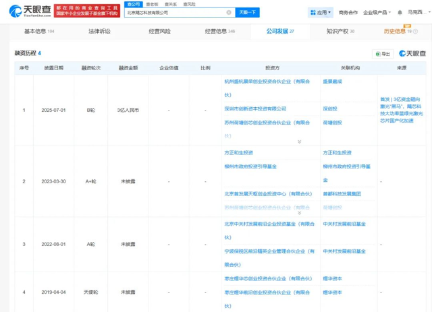Open the notification bell icon
This screenshot has width=432, height=312.
400,12
